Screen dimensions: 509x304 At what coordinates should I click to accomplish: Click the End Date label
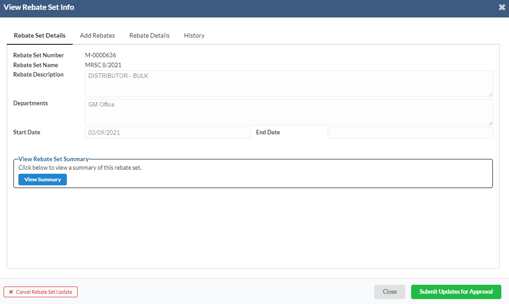tap(268, 132)
